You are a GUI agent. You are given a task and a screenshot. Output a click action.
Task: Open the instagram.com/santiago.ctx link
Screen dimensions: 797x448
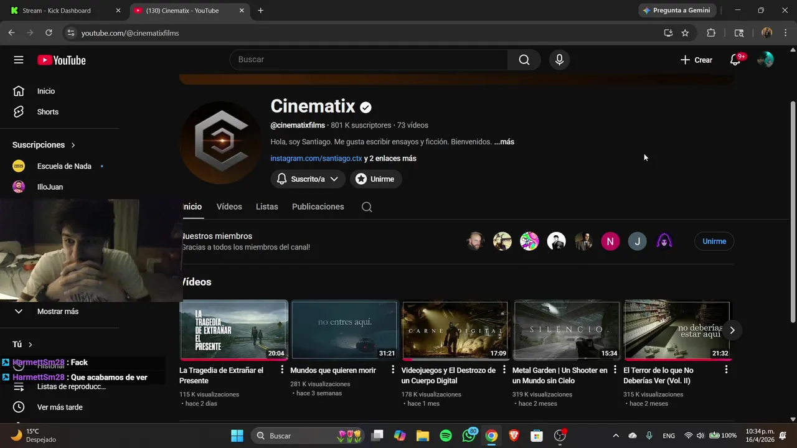(x=316, y=159)
